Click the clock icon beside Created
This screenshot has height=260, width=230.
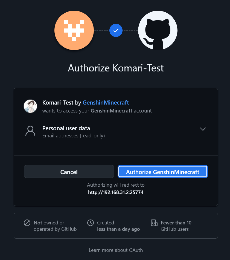point(90,223)
